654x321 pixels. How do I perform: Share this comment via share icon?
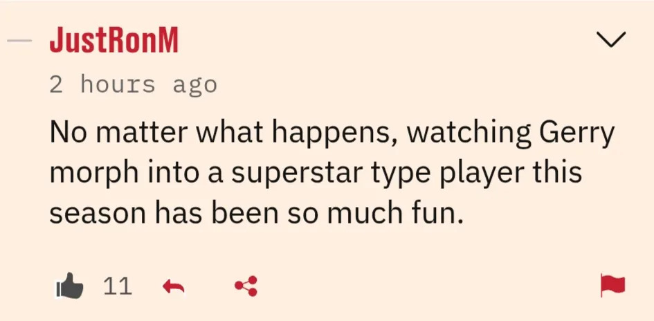click(x=246, y=286)
